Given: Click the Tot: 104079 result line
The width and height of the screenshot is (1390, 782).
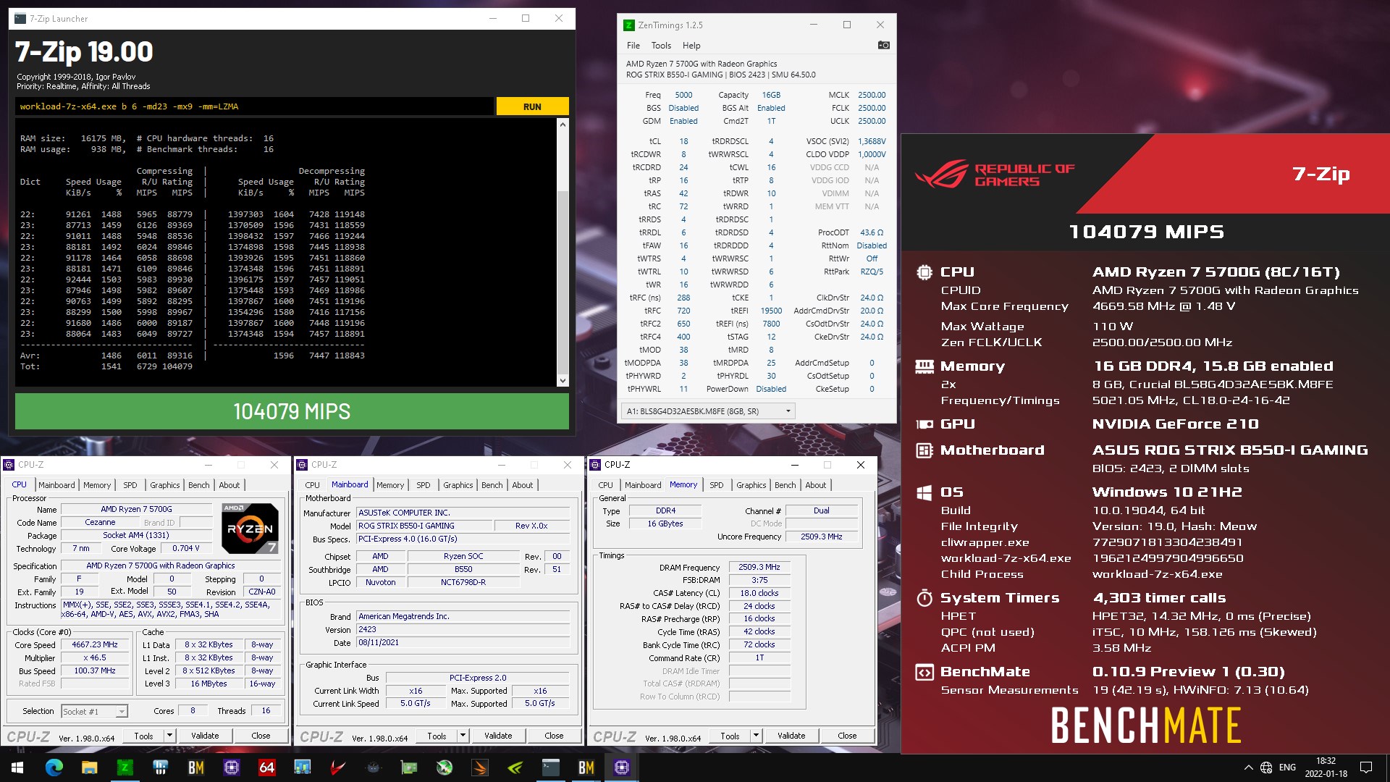Looking at the screenshot, I should pos(106,366).
